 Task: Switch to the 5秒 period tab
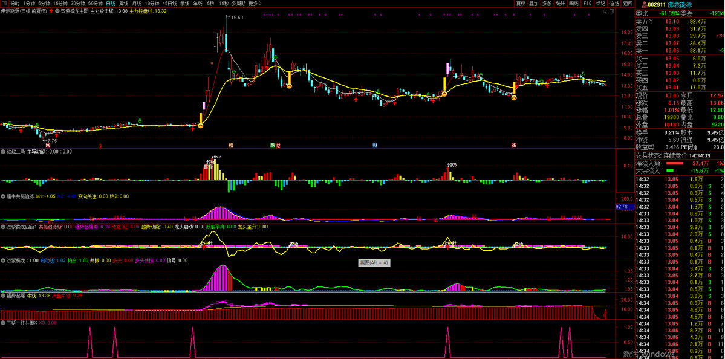click(211, 3)
